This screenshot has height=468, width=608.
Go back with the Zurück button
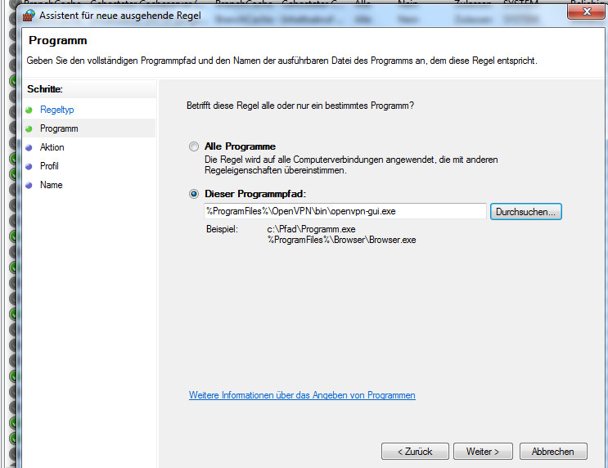(x=415, y=452)
